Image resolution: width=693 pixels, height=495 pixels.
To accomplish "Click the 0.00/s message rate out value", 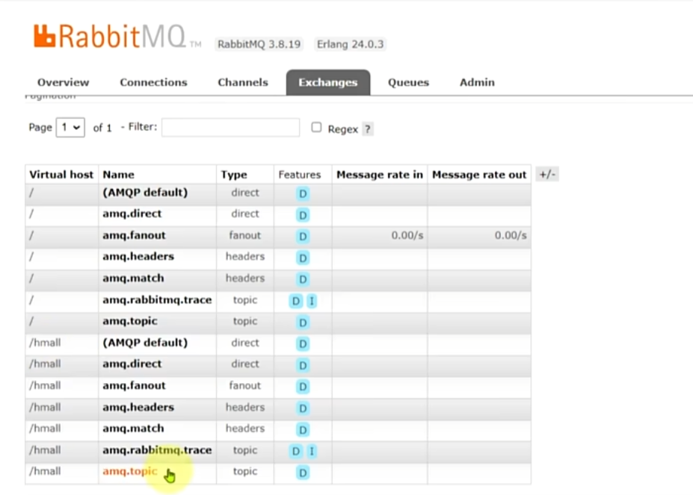I will coord(511,235).
